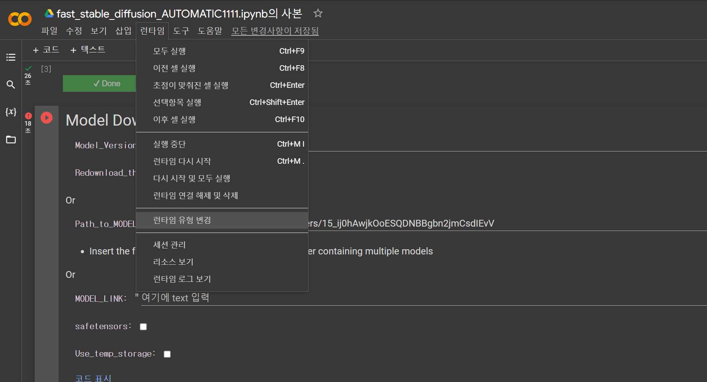The height and width of the screenshot is (382, 707).
Task: Toggle the Use_temp_storage checkbox
Action: [x=167, y=354]
